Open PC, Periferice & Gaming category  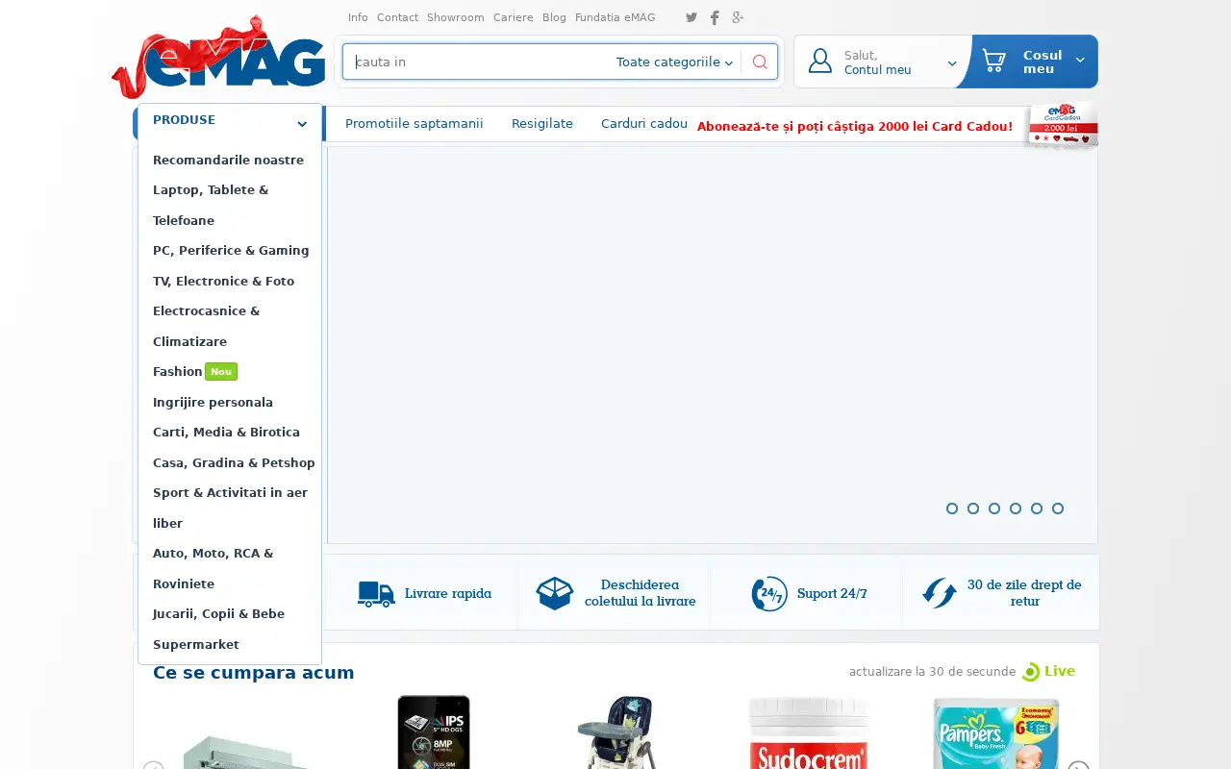click(x=231, y=251)
